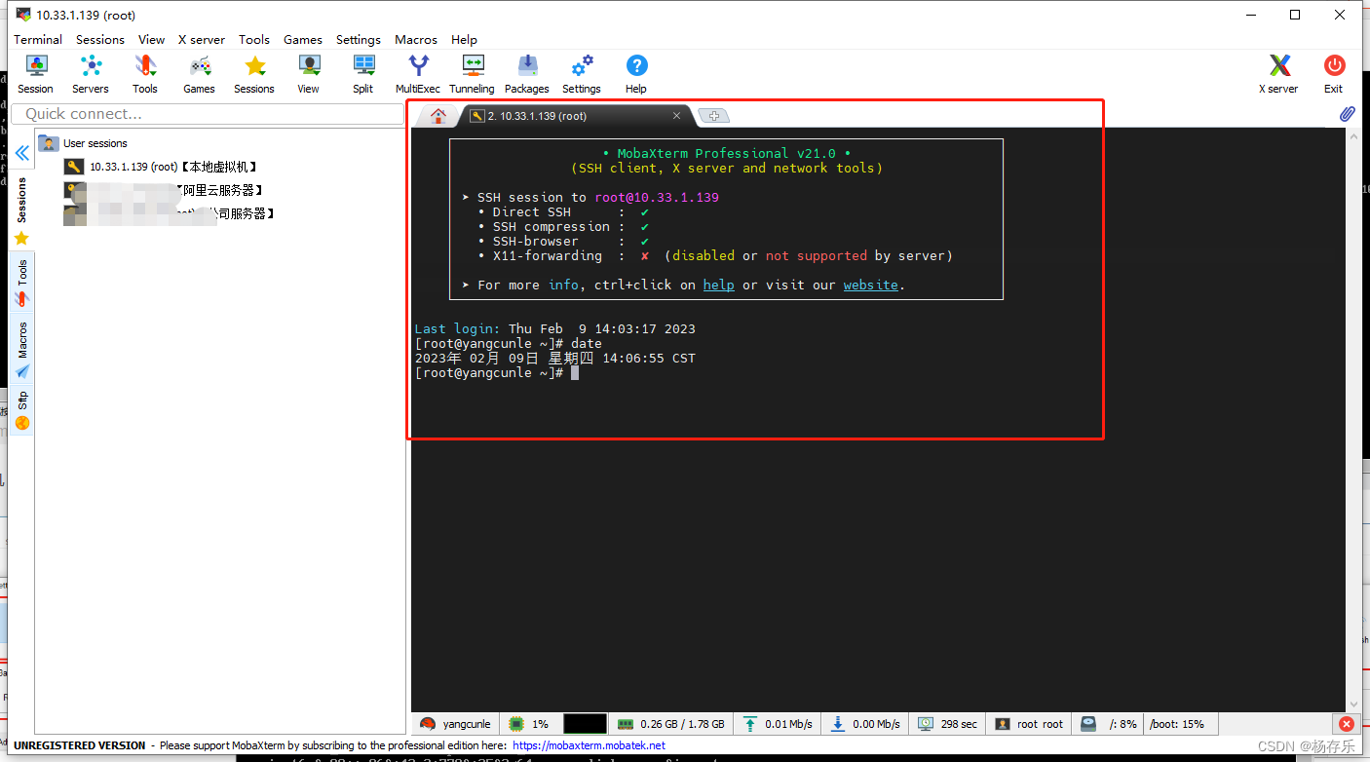Open the Tools toolbar icon

[x=145, y=74]
